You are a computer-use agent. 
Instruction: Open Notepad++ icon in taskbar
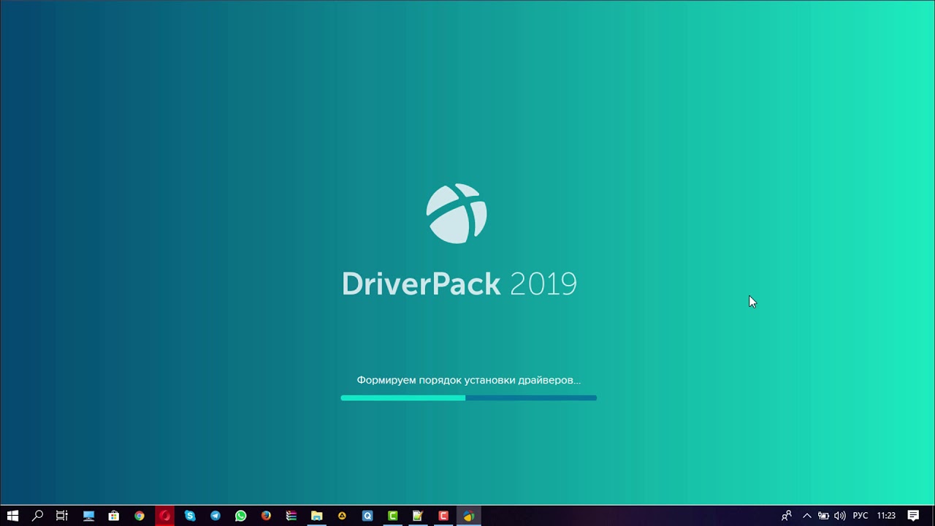(x=418, y=516)
